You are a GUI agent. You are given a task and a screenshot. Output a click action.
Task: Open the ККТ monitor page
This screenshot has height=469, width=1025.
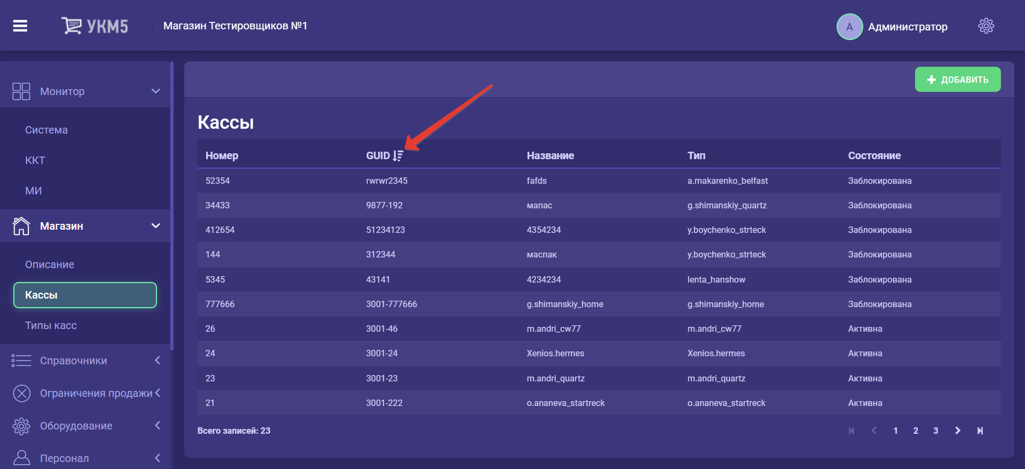pos(35,160)
